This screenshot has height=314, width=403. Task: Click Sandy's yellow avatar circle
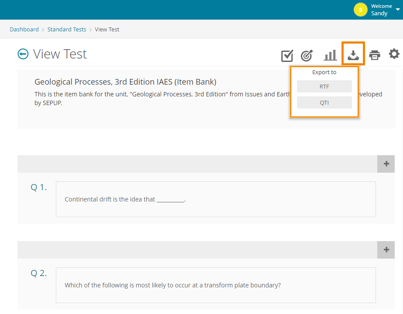tap(360, 10)
